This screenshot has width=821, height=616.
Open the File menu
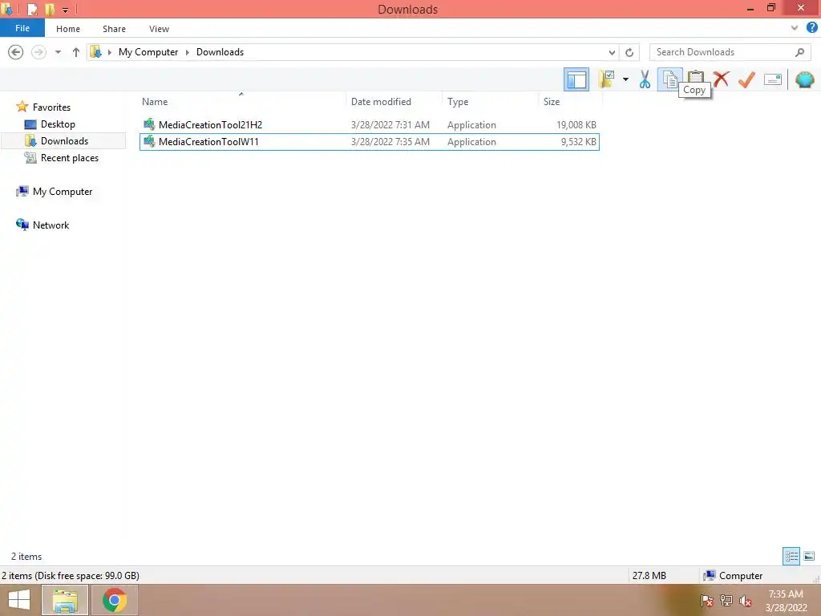[22, 28]
